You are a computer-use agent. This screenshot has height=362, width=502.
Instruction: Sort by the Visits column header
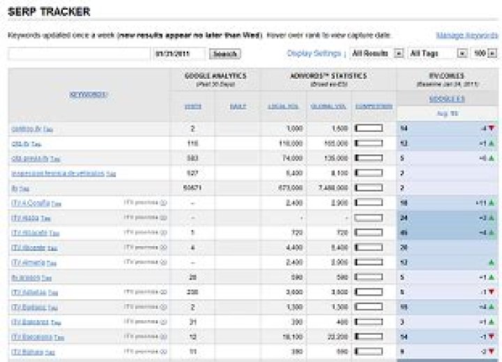coord(193,107)
